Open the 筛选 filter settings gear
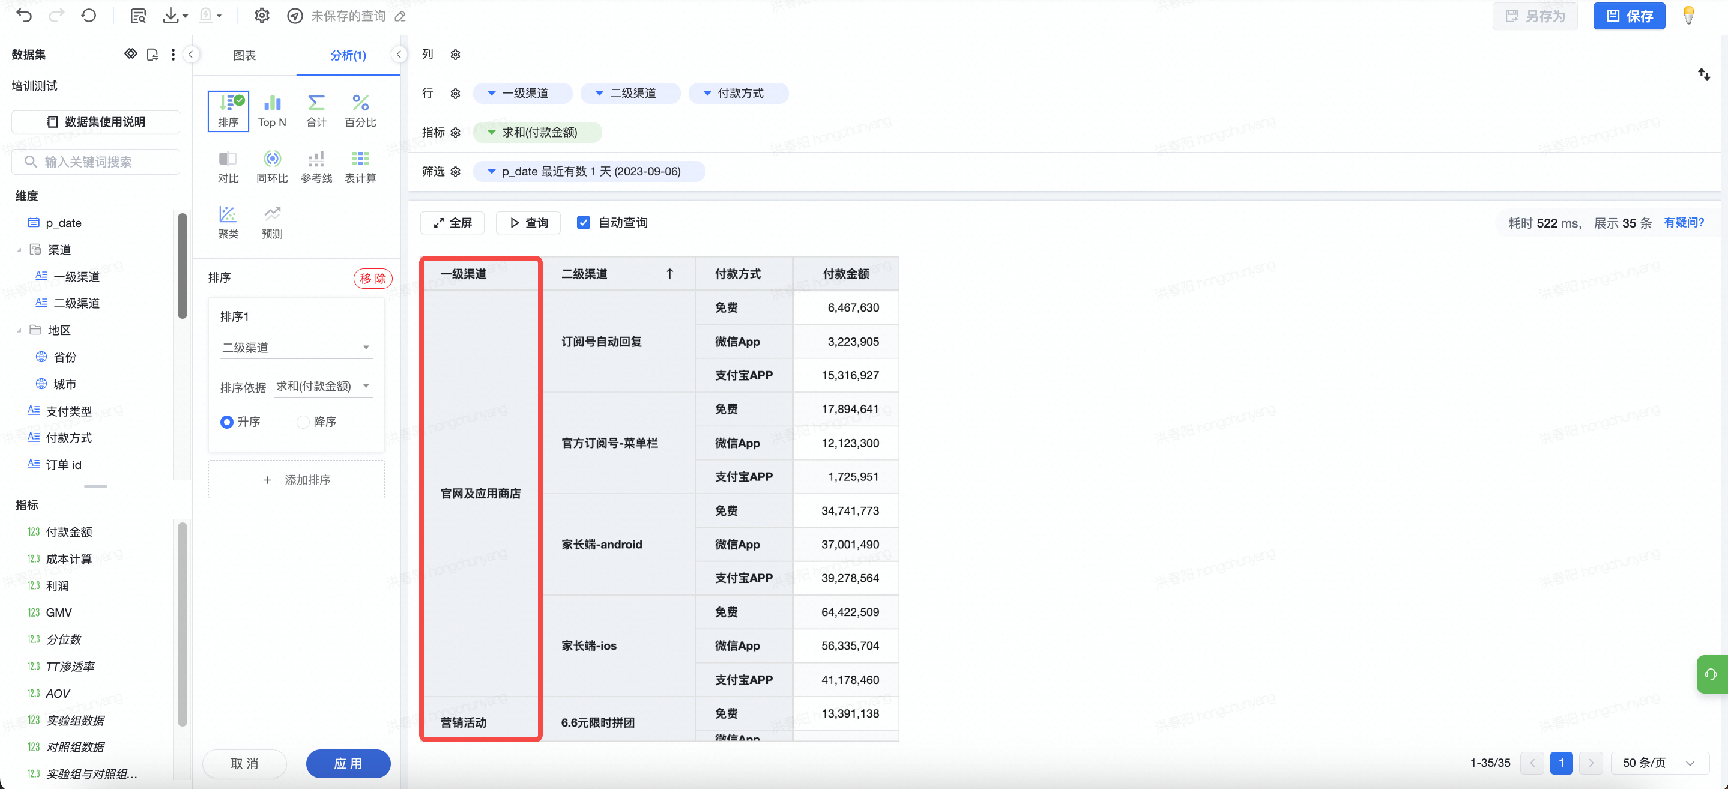 [456, 172]
